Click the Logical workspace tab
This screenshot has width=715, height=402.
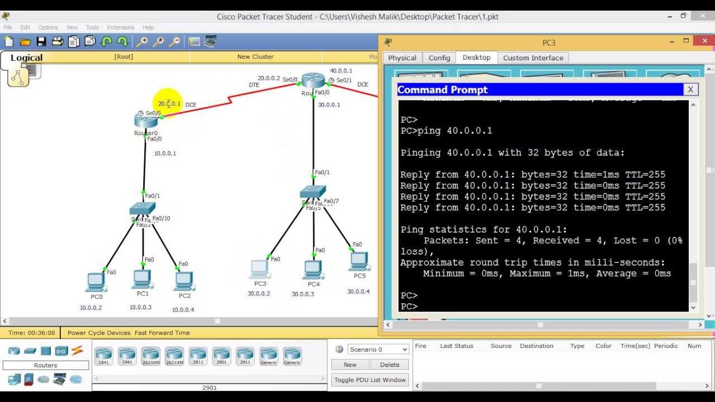(x=26, y=58)
